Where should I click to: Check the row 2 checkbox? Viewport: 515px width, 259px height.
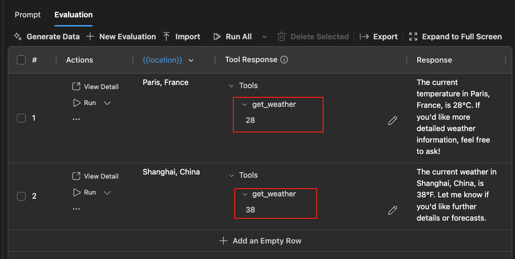point(21,196)
